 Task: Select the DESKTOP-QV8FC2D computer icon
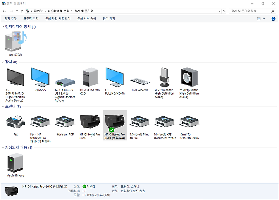[x=90, y=77]
